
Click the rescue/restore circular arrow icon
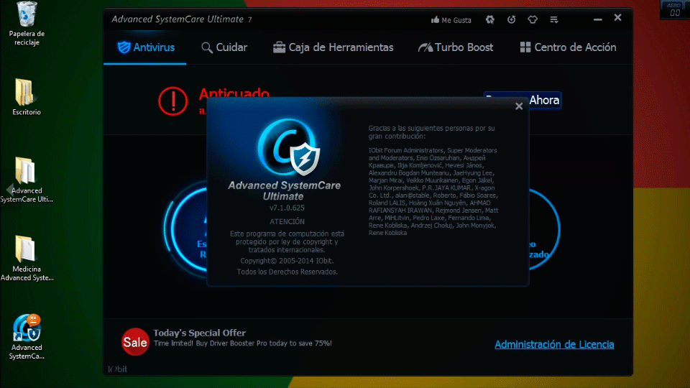(x=511, y=20)
